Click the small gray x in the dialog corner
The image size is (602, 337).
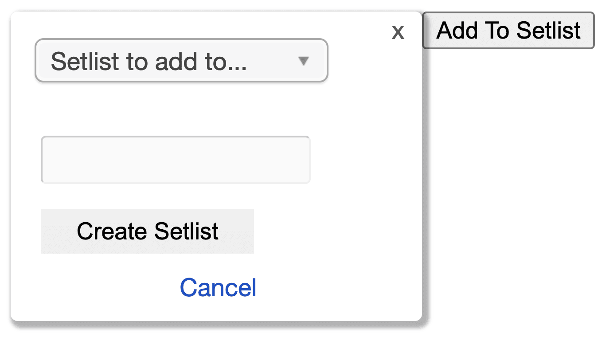click(x=398, y=32)
